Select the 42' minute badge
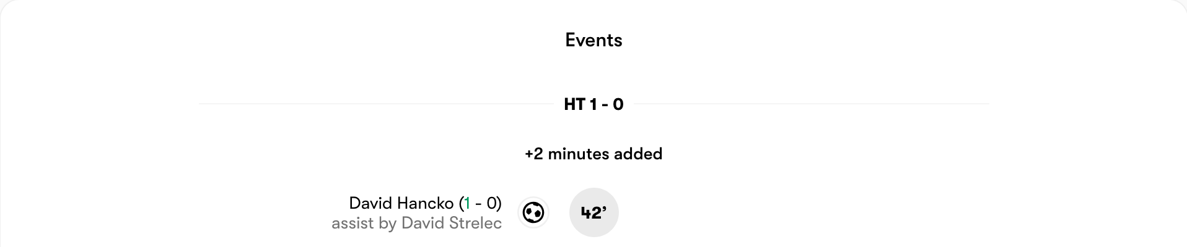 [593, 212]
